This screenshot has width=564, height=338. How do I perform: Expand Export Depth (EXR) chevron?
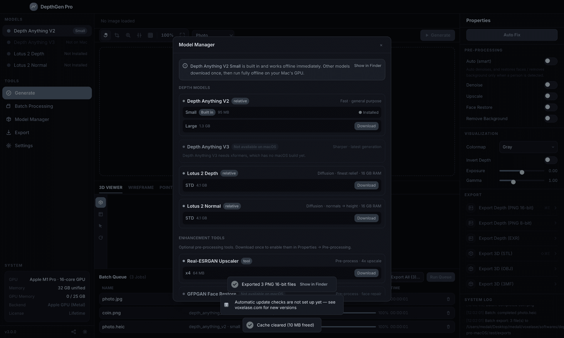555,238
